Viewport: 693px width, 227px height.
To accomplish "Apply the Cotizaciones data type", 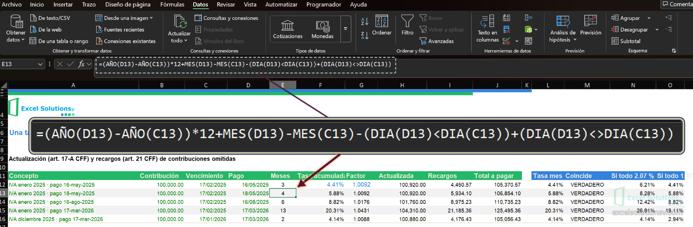I will [x=288, y=29].
